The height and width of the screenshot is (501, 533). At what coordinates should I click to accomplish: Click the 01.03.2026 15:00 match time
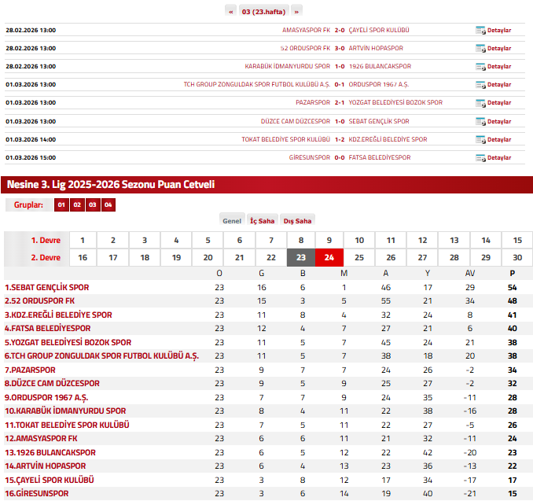31,158
